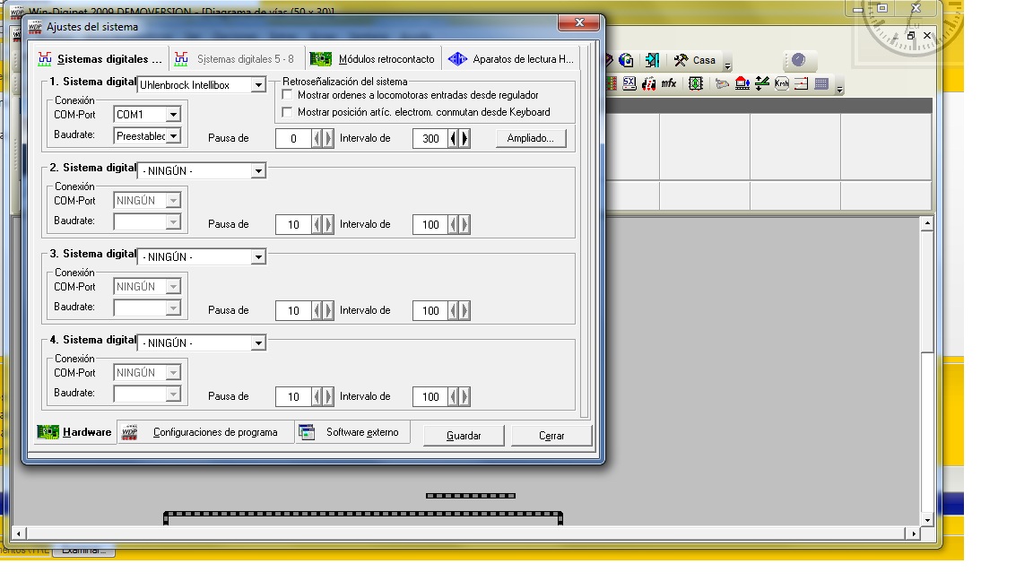Image resolution: width=1033 pixels, height=581 pixels.
Task: Click the mfx locomotive registration icon
Action: tap(649, 83)
